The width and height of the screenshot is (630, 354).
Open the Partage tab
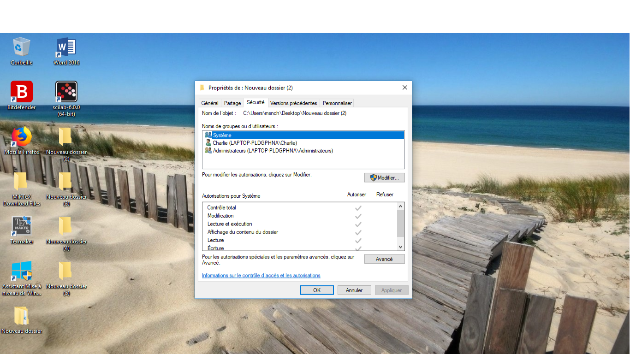(x=232, y=103)
